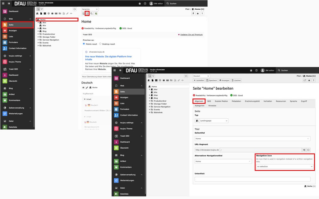Image resolution: width=319 pixels, height=199 pixels.
Task: Click the pencil icon beside Home under Deutsch
Action: (x=87, y=88)
